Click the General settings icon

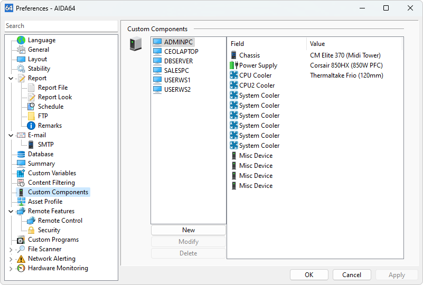click(21, 50)
